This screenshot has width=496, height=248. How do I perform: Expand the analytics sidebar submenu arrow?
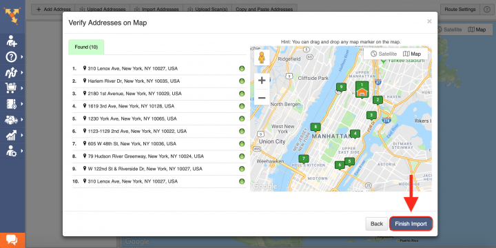(22, 136)
